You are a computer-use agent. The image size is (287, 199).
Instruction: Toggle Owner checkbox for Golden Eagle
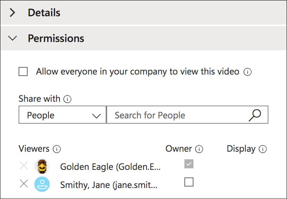pyautogui.click(x=189, y=164)
